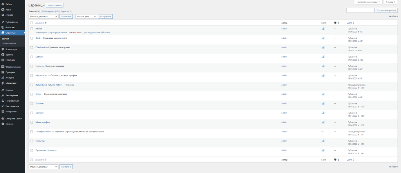
Task: Expand the screen options panel
Action: tap(368, 2)
